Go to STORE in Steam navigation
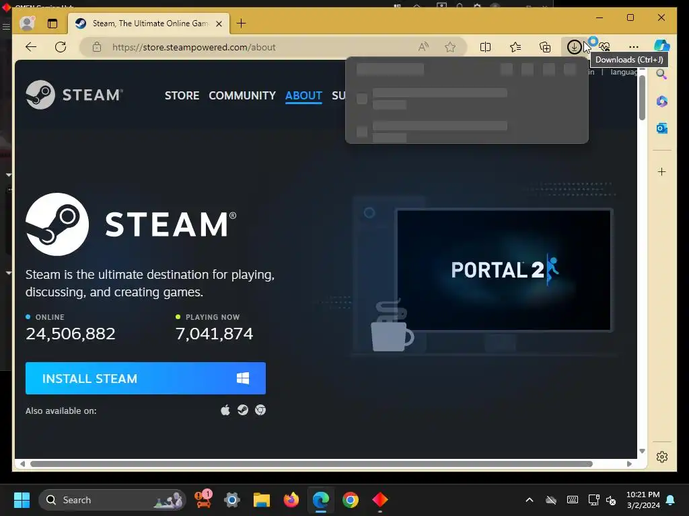 point(182,95)
